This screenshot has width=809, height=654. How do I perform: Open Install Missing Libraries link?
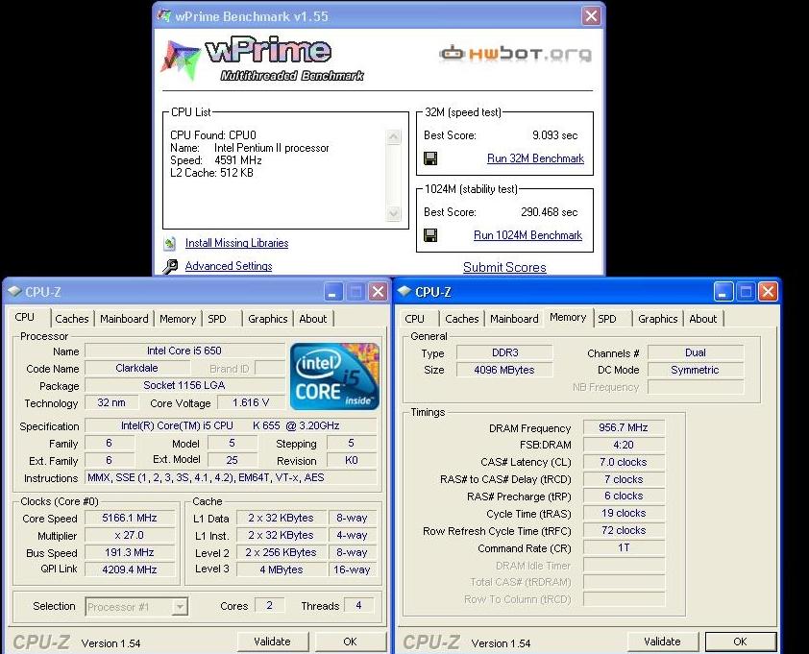click(x=236, y=243)
